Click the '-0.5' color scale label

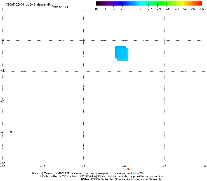[167, 9]
